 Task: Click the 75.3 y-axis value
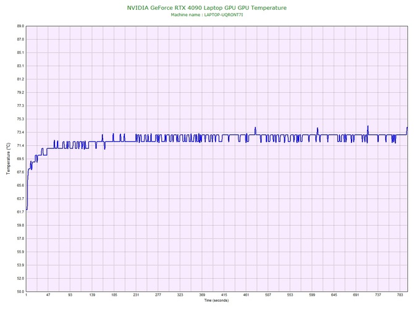(x=20, y=119)
